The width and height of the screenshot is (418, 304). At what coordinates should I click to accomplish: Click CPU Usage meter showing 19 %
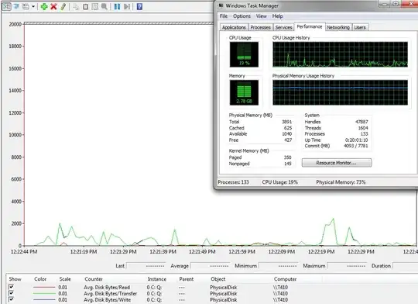click(244, 54)
